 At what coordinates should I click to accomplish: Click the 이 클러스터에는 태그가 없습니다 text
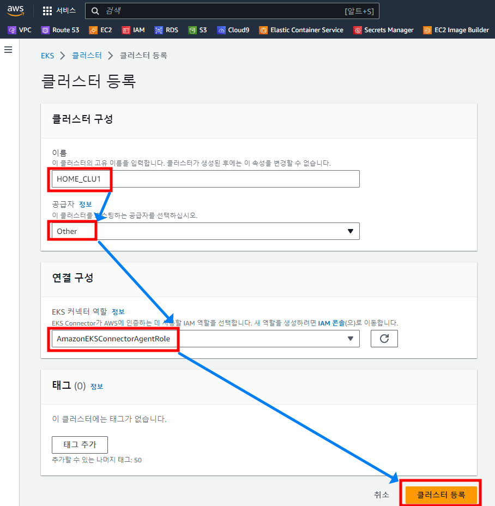tap(109, 419)
